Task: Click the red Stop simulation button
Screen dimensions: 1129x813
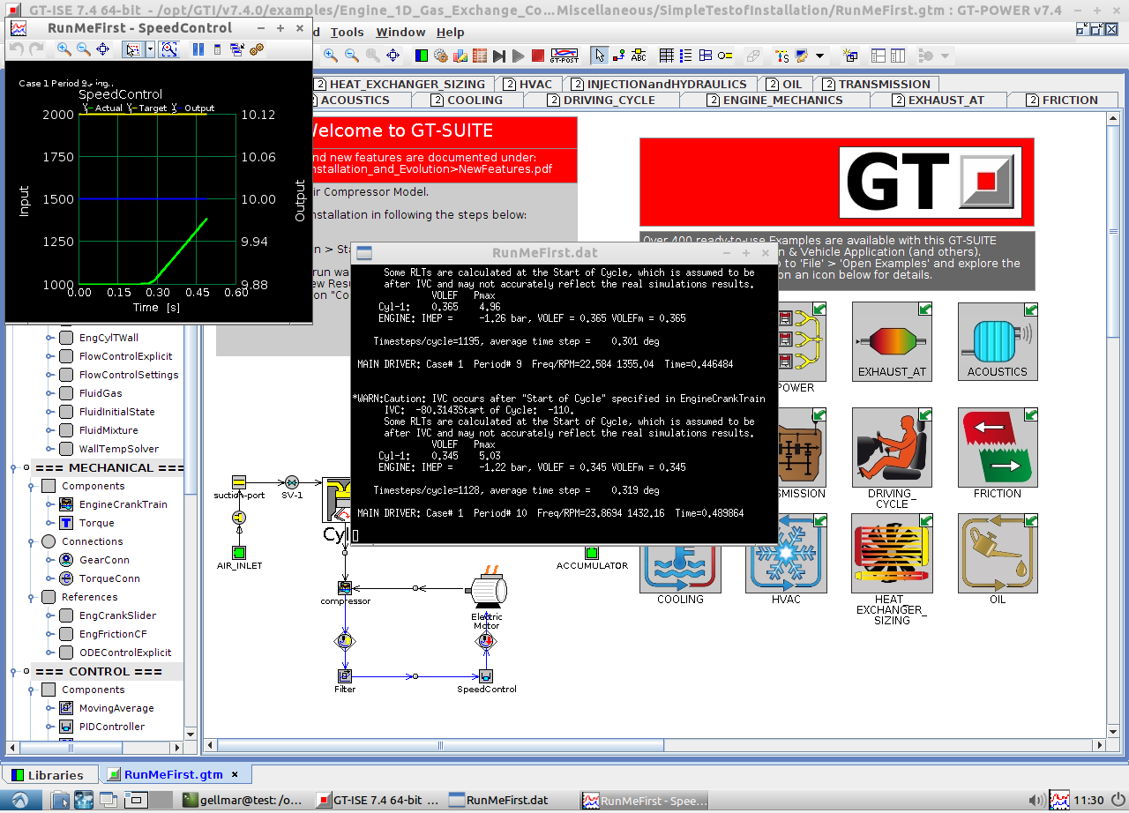Action: pos(538,56)
